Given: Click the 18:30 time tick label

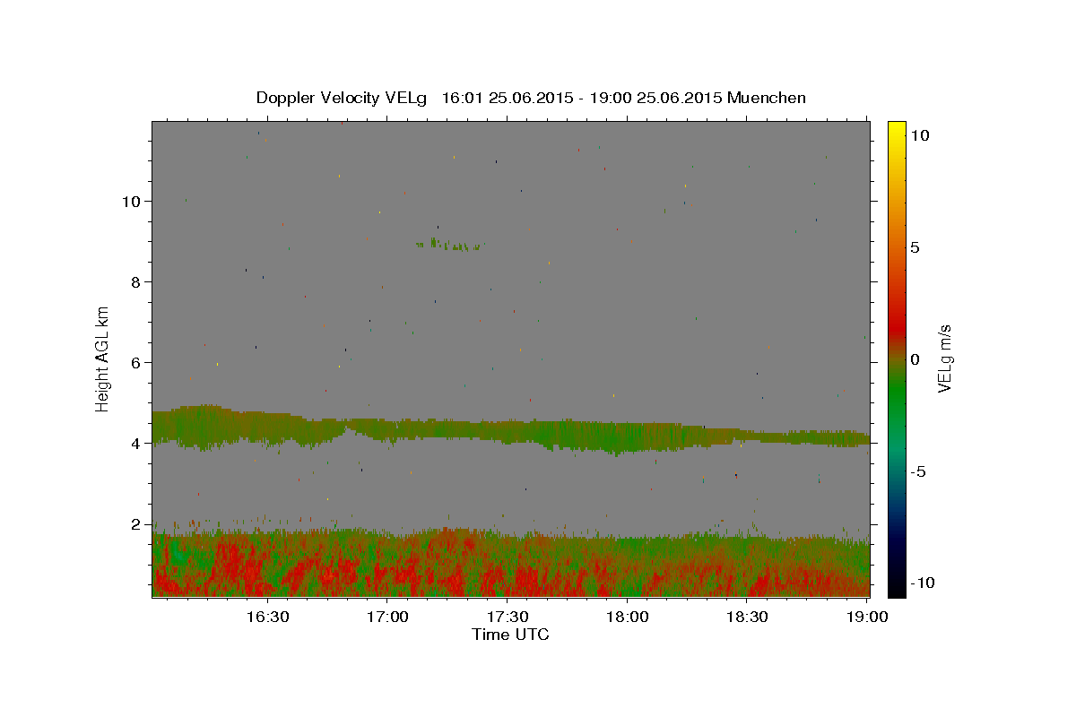Looking at the screenshot, I should point(748,617).
